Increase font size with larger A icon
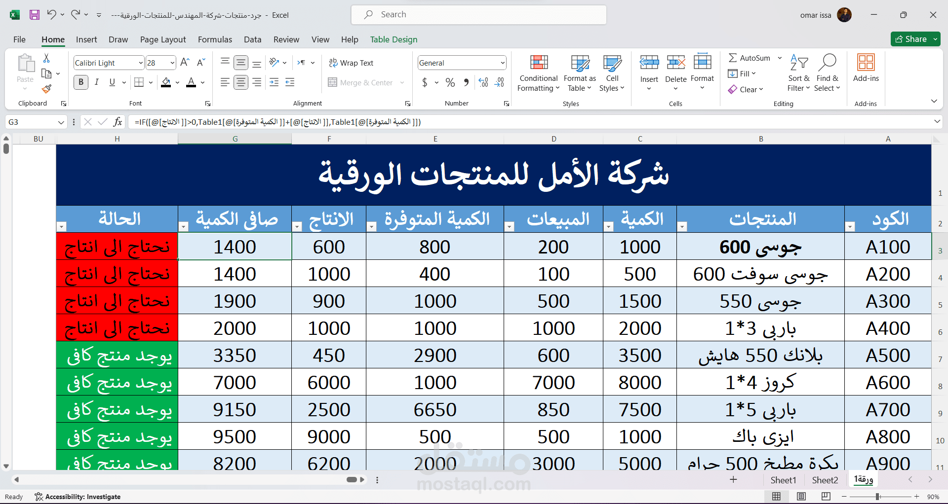This screenshot has width=948, height=504. 185,63
